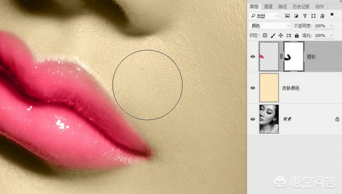The height and width of the screenshot is (194, 342).
Task: Hide the 背景 layer eye icon
Action: (253, 119)
